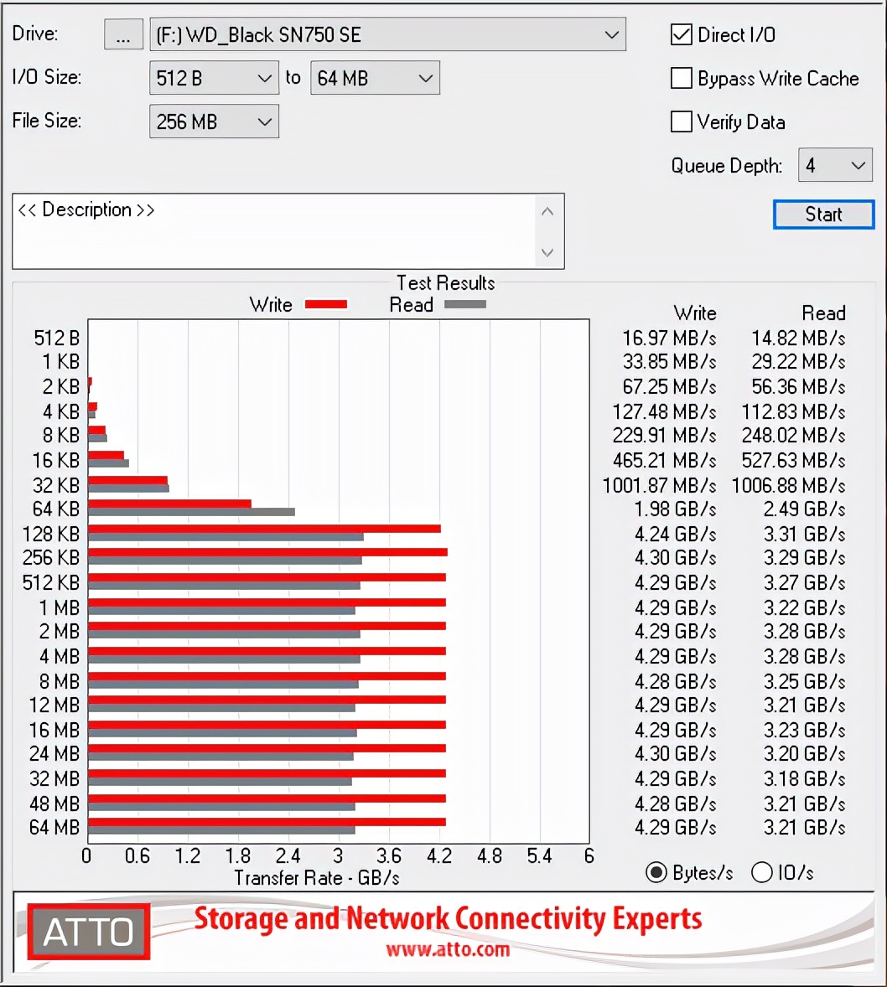Click the Write column header
The width and height of the screenshot is (887, 987).
[x=695, y=313]
